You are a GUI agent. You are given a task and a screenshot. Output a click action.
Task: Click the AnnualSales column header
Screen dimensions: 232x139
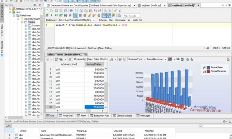click(x=94, y=64)
